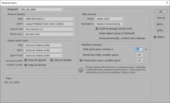This screenshot has height=103, width=170.
Task: Click the OK button
Action: click(161, 12)
